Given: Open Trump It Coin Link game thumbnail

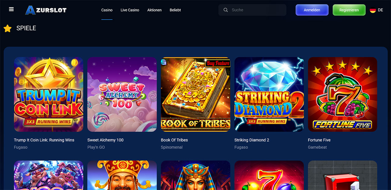Looking at the screenshot, I should pyautogui.click(x=49, y=94).
